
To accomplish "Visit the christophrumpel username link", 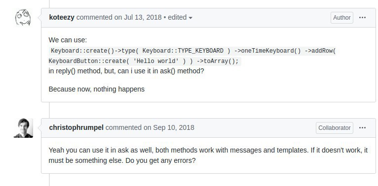I will (76, 127).
